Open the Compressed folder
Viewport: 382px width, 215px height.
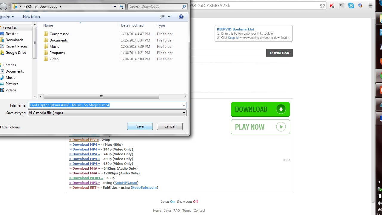(x=59, y=34)
